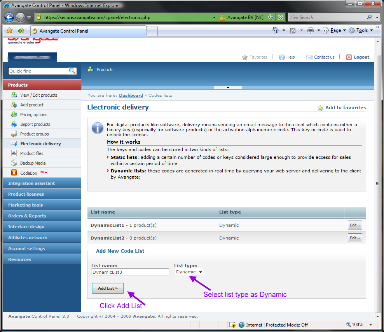Click the Internet zone globe icon

[x=241, y=325]
